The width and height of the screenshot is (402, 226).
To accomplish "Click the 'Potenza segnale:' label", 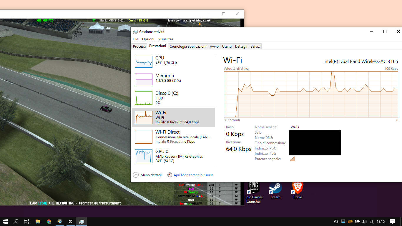I will tap(268, 159).
